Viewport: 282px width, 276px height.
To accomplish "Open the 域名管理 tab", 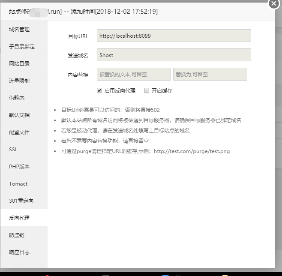I will pos(20,30).
